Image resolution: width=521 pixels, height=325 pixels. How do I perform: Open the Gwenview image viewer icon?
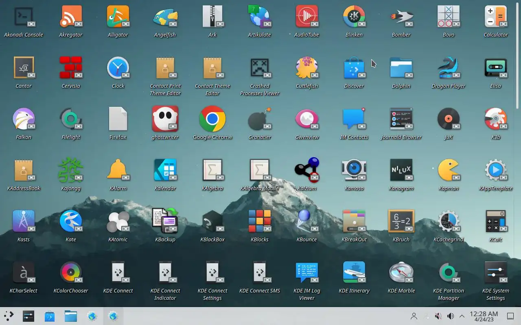point(307,119)
